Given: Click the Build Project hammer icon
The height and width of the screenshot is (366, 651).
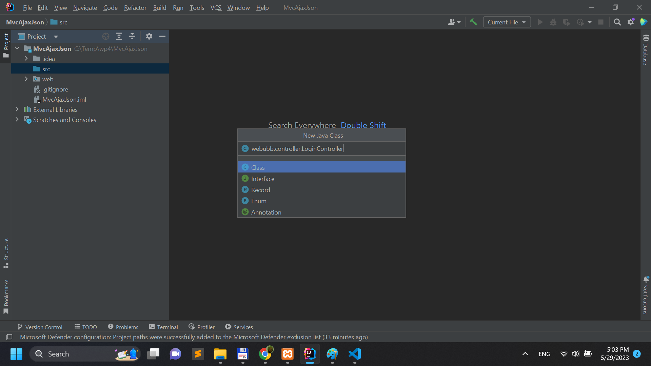Looking at the screenshot, I should pyautogui.click(x=473, y=22).
